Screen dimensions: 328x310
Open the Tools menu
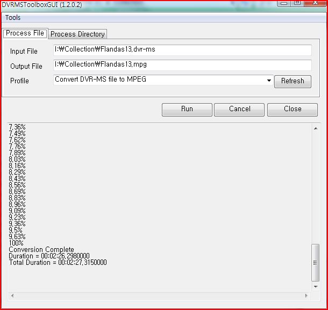[x=13, y=18]
